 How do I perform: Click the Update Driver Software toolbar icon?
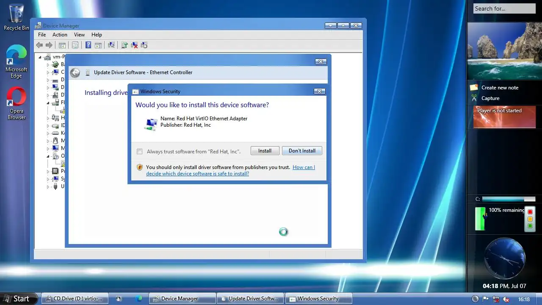124,45
